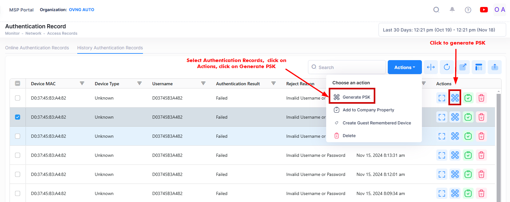Open the Actions dropdown button
This screenshot has width=510, height=202.
tap(405, 67)
